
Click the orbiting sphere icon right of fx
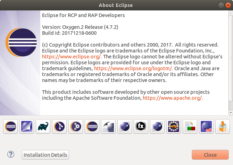tap(157, 126)
